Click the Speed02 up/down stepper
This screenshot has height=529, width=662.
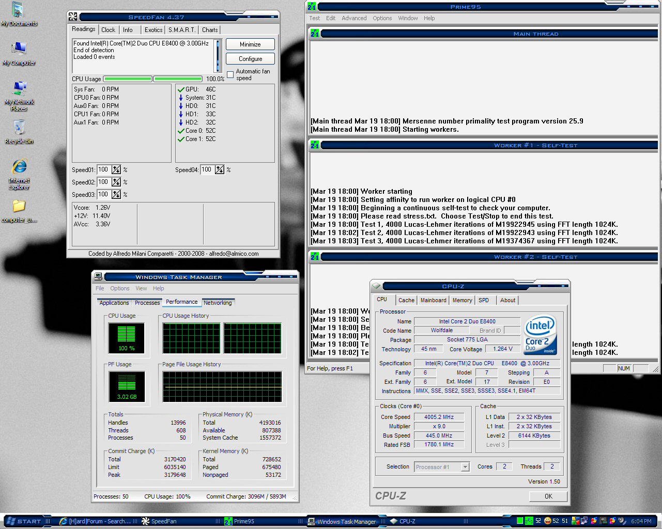pos(116,182)
